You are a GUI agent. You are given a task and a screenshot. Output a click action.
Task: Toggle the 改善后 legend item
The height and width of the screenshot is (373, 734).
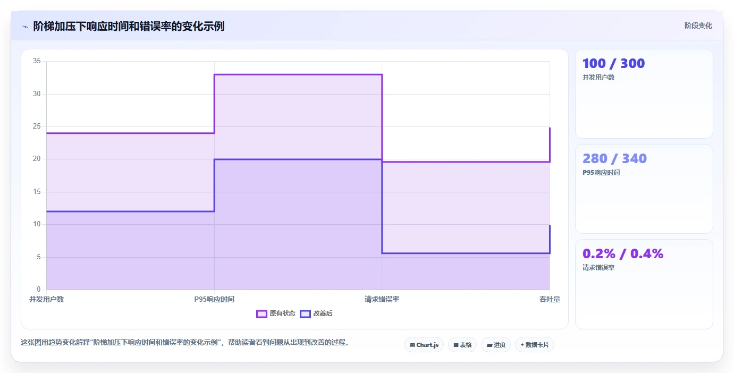pos(316,313)
